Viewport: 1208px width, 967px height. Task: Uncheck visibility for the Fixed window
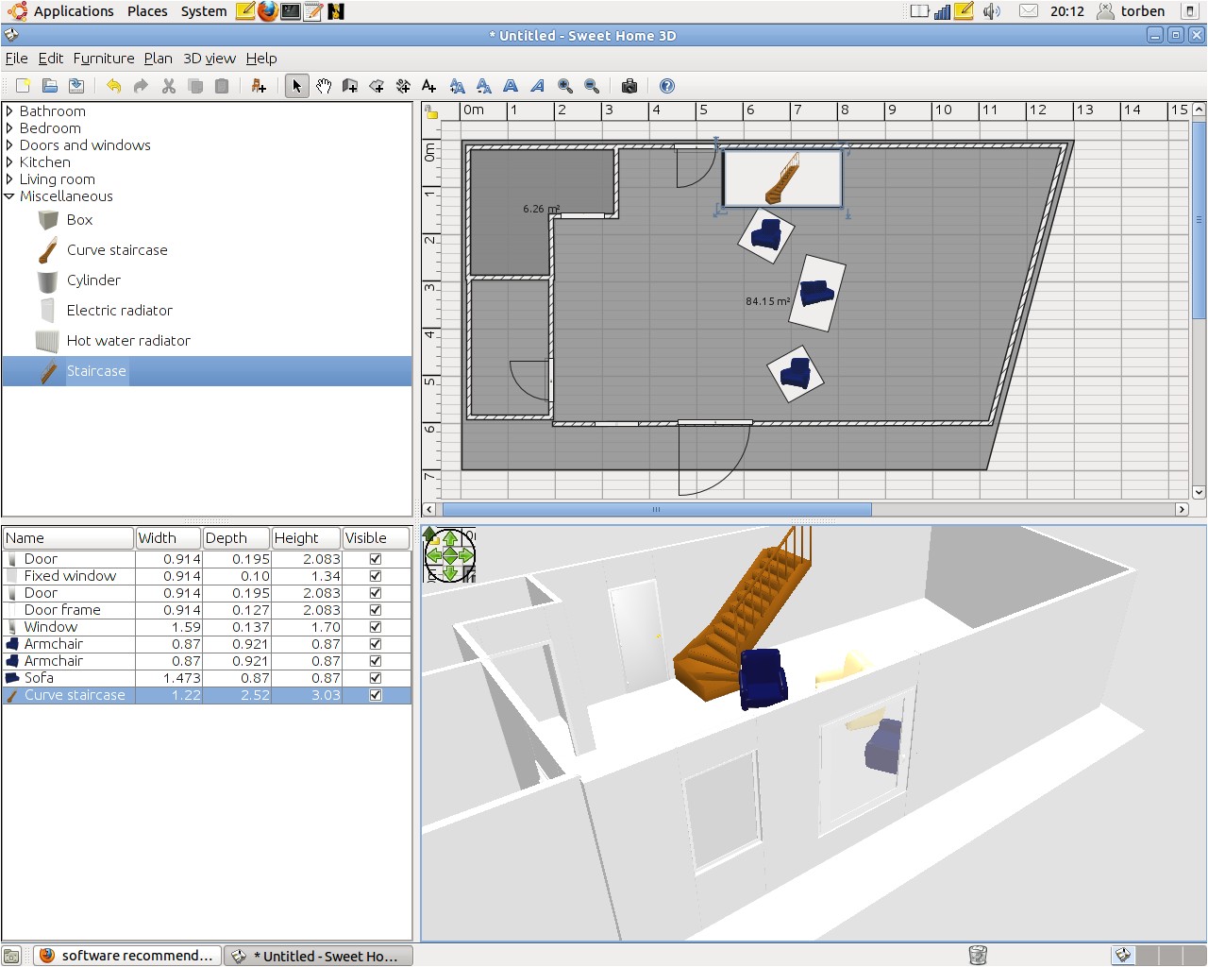coord(375,575)
